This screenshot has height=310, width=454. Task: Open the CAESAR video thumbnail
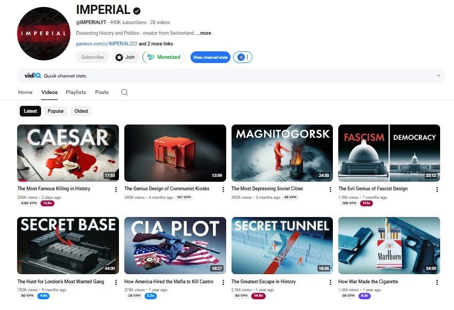coord(68,153)
